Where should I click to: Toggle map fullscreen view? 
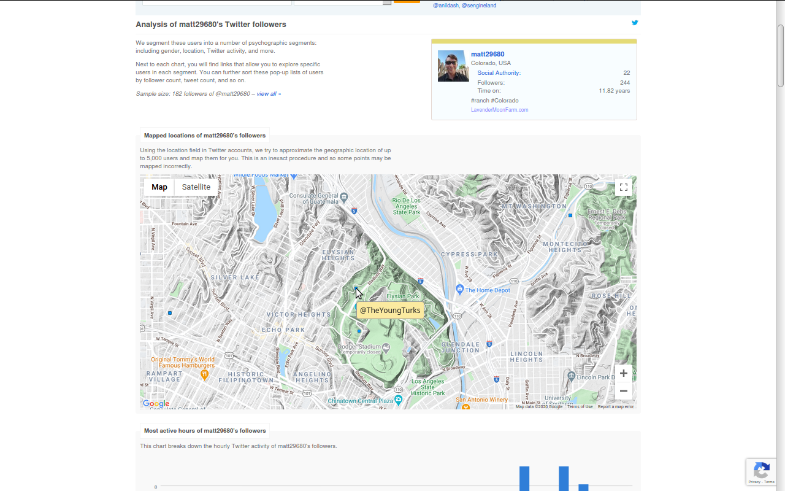(x=624, y=187)
